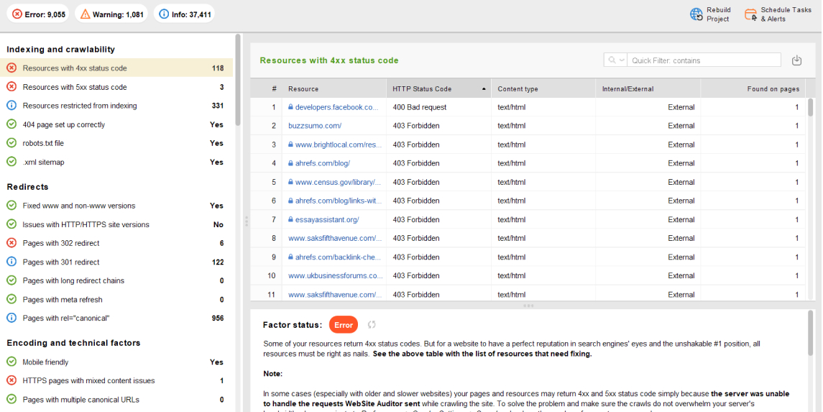
Task: Click the Rebuild Project label
Action: point(718,14)
